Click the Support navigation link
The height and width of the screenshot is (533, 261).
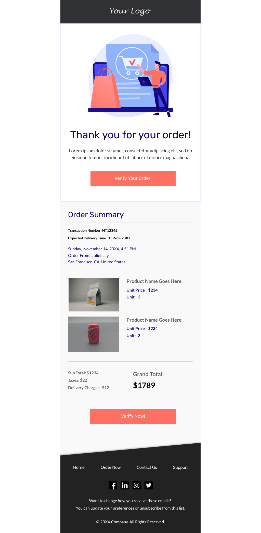point(180,467)
